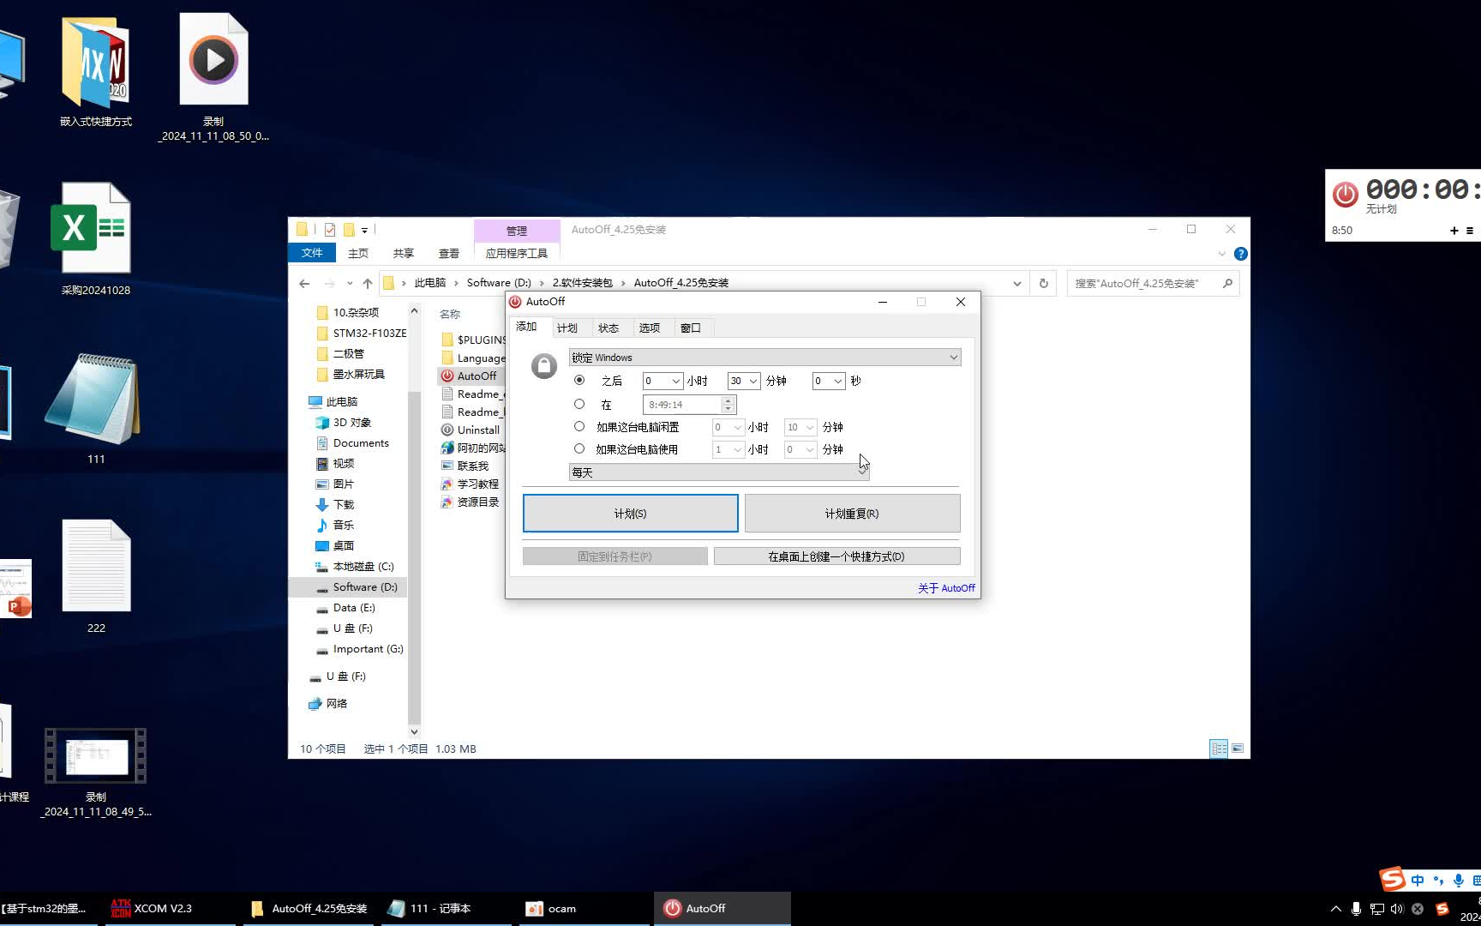The height and width of the screenshot is (926, 1481).
Task: Click the back arrow in Explorer
Action: click(x=304, y=283)
